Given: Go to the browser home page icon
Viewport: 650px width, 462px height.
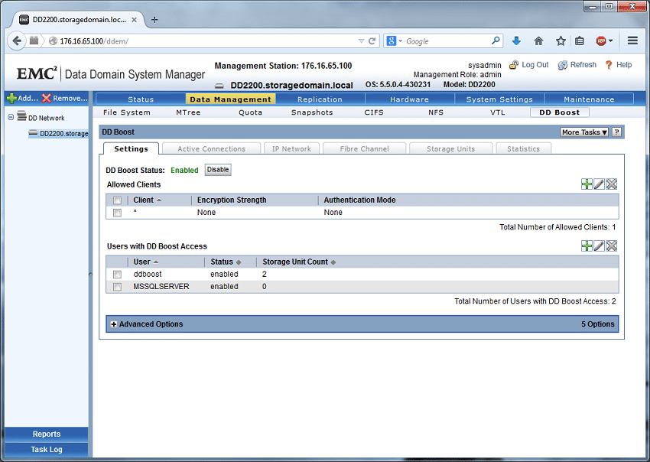Looking at the screenshot, I should point(538,41).
